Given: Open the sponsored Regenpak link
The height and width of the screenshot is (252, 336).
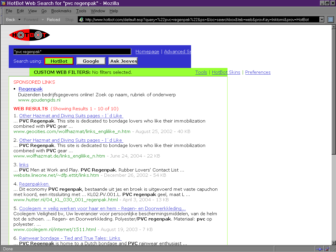Looking at the screenshot, I should click(x=31, y=89).
